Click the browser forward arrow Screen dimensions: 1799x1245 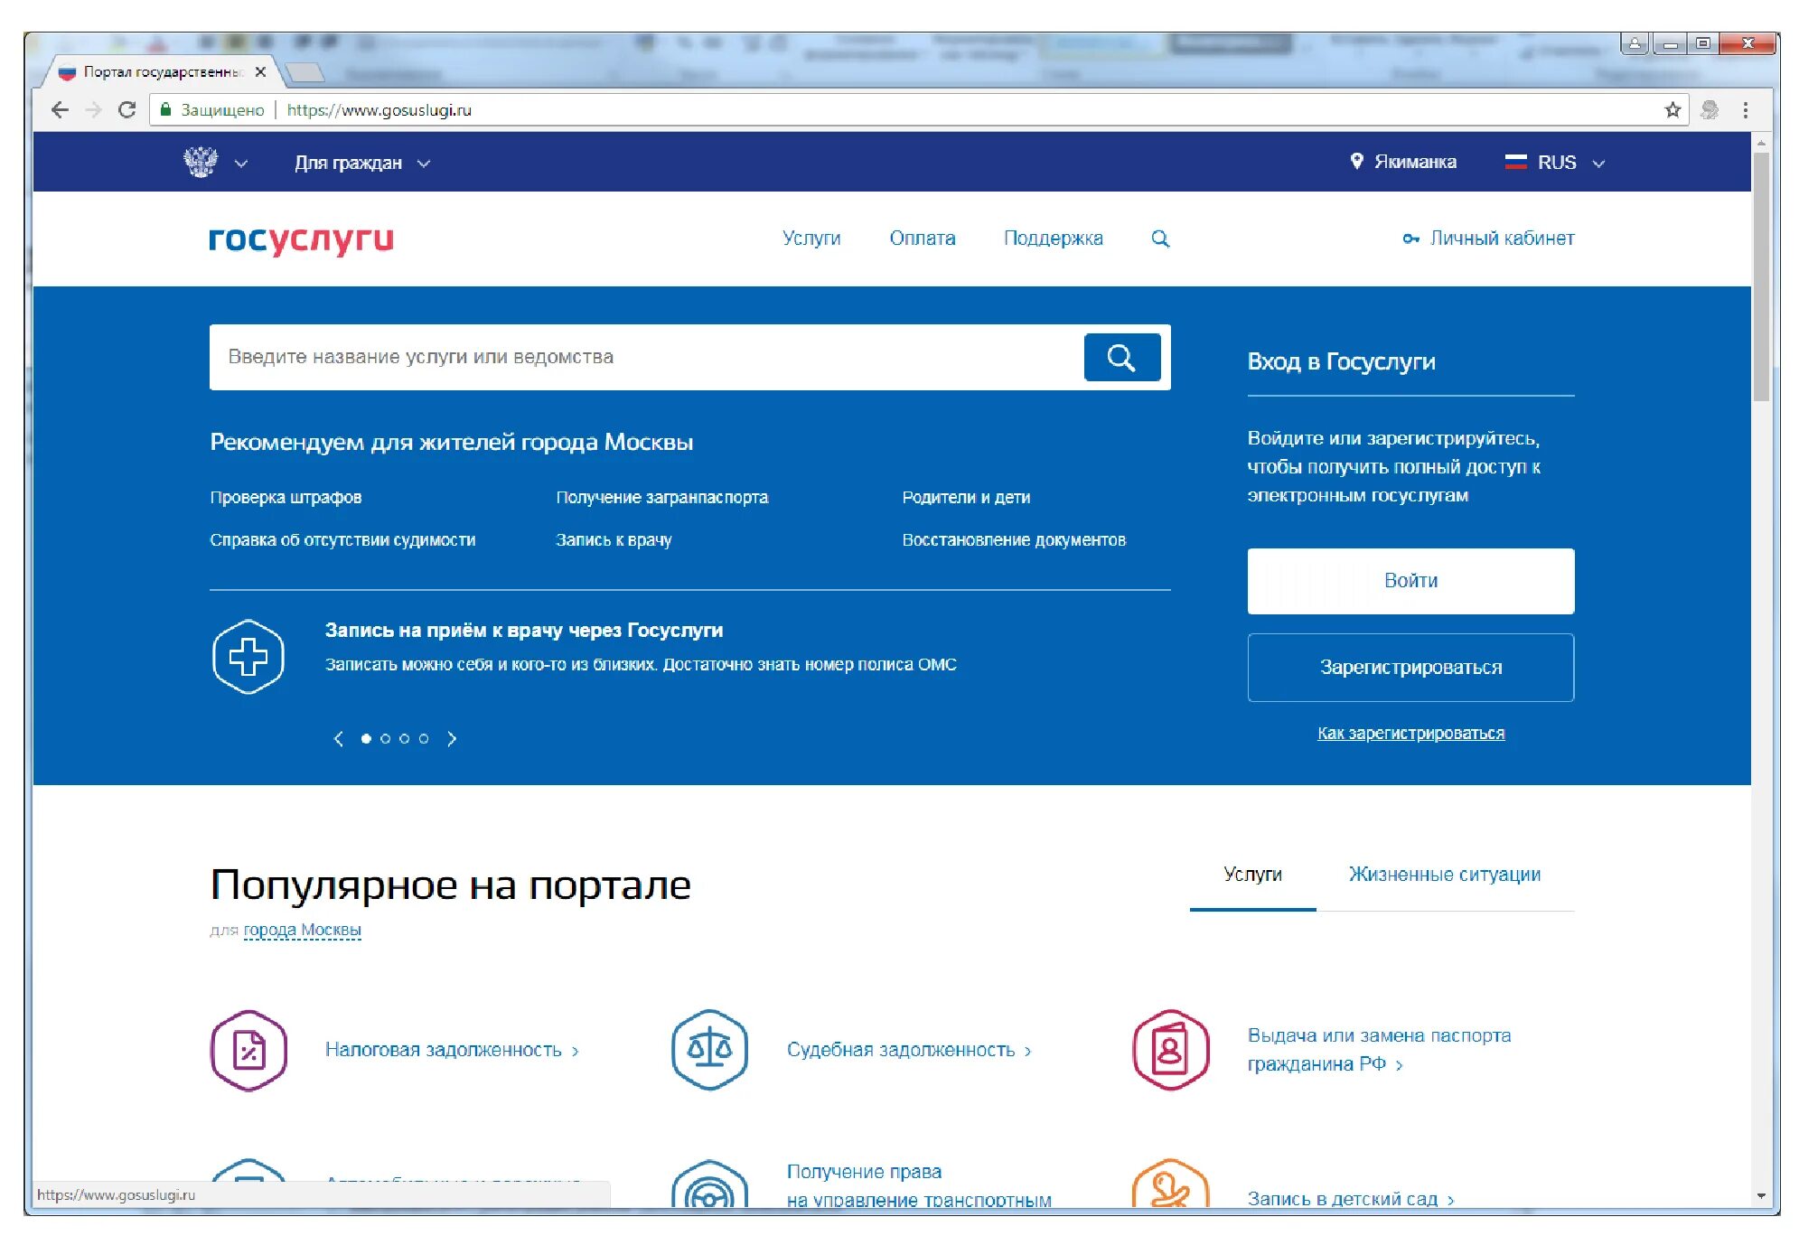93,110
